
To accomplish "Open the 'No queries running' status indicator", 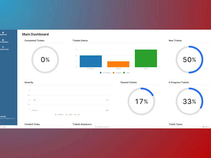I will click(102, 127).
